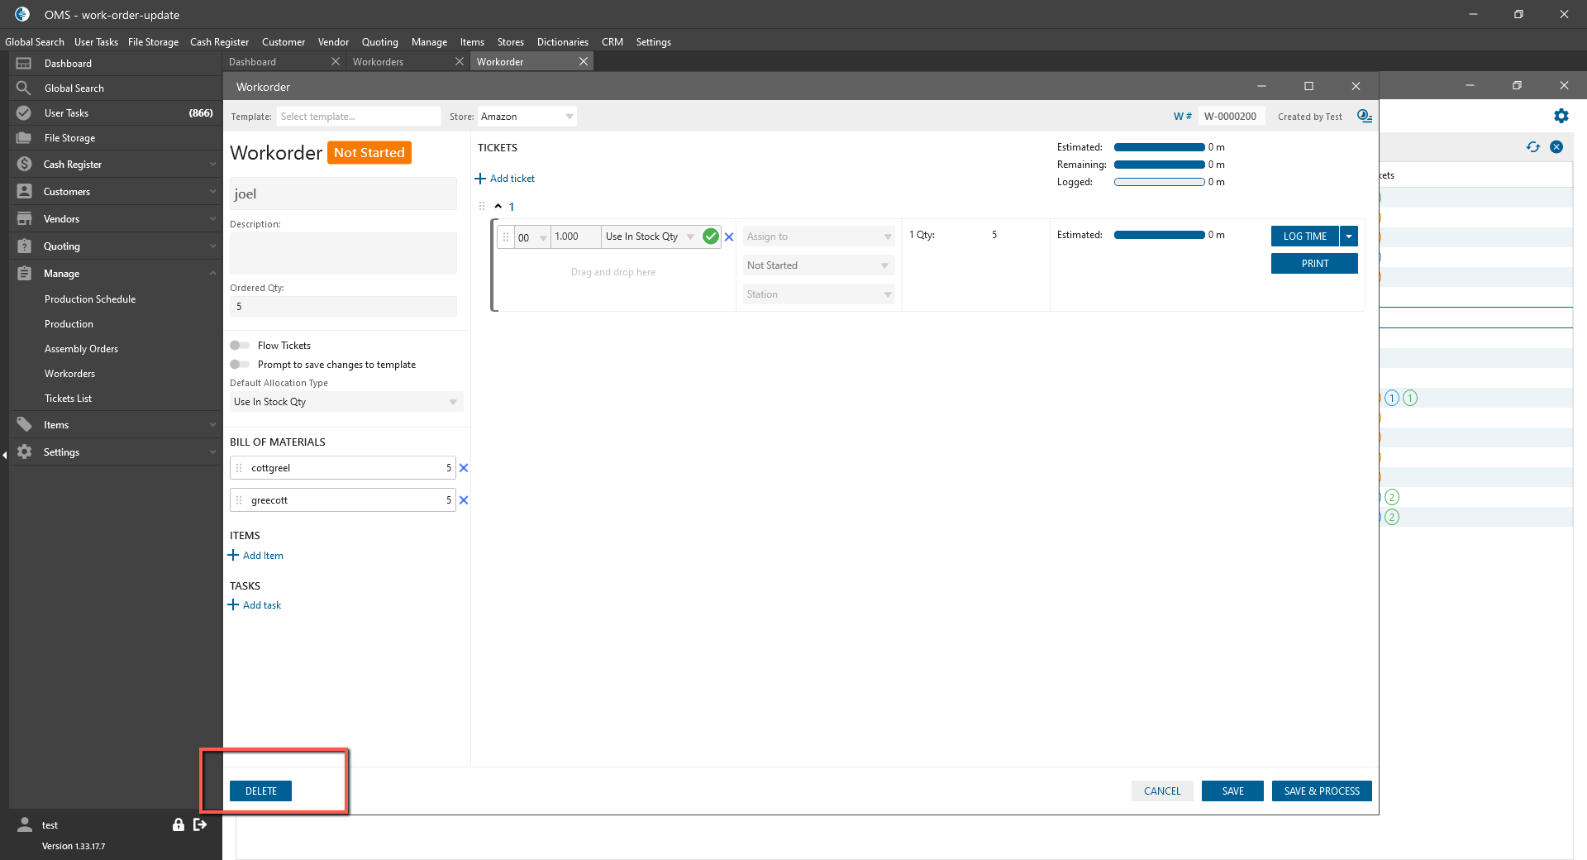
Task: Click the Ordered Qty field
Action: 343,307
